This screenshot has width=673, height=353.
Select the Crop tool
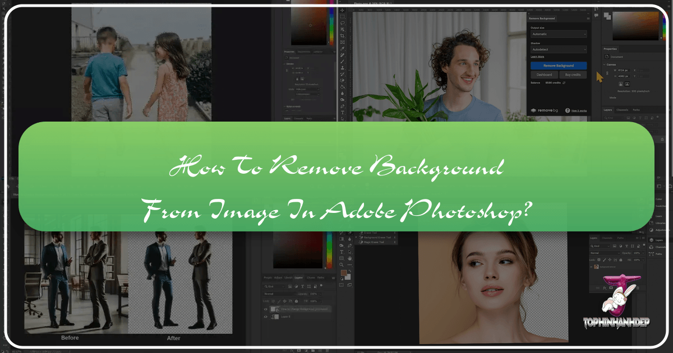click(342, 35)
